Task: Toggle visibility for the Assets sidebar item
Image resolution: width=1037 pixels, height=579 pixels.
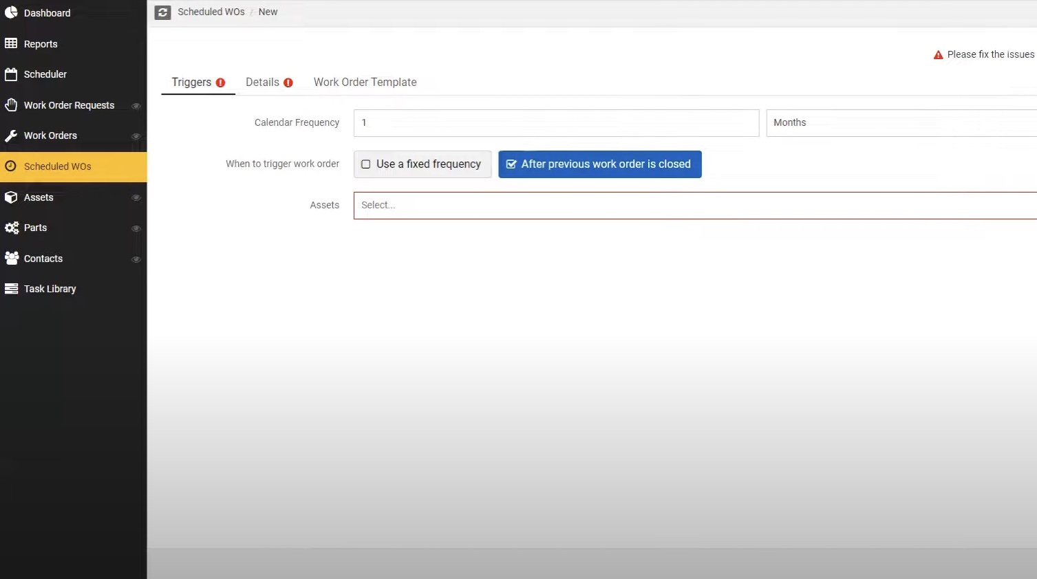Action: [136, 197]
